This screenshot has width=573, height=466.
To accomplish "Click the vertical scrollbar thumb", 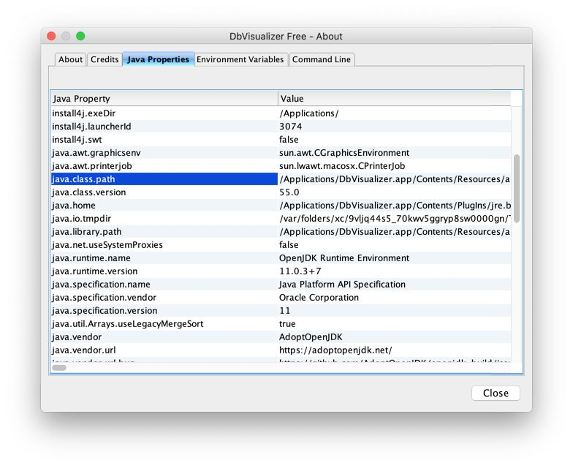I will [516, 189].
